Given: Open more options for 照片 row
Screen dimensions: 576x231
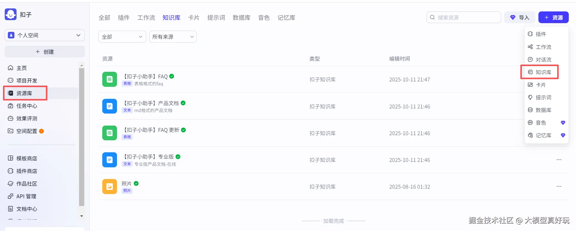Looking at the screenshot, I should coord(559,187).
